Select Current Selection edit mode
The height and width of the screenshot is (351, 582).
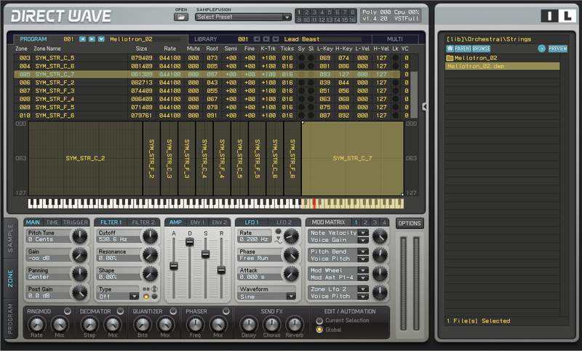319,320
